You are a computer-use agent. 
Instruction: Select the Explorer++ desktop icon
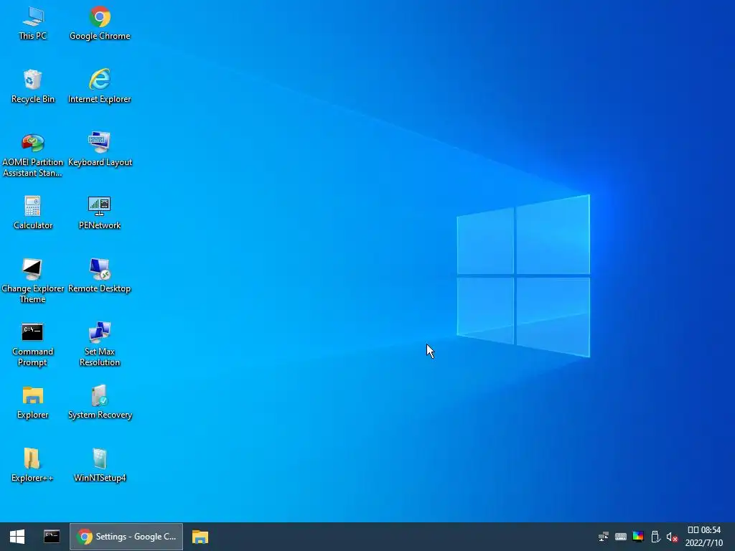coord(33,466)
